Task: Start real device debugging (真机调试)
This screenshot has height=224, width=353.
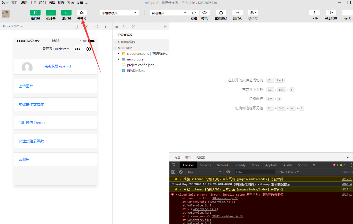Action: pyautogui.click(x=221, y=13)
